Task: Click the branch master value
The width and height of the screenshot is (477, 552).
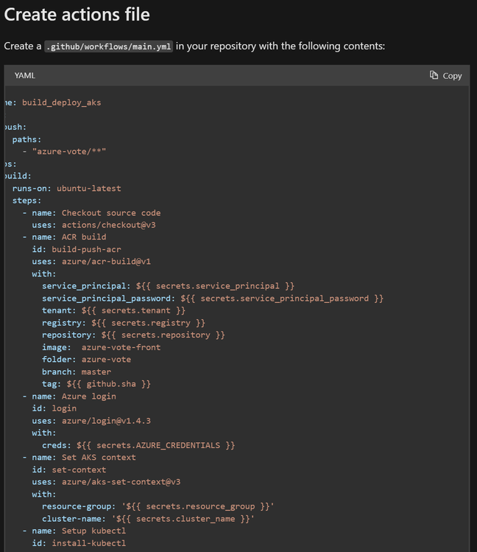Action: pyautogui.click(x=96, y=371)
